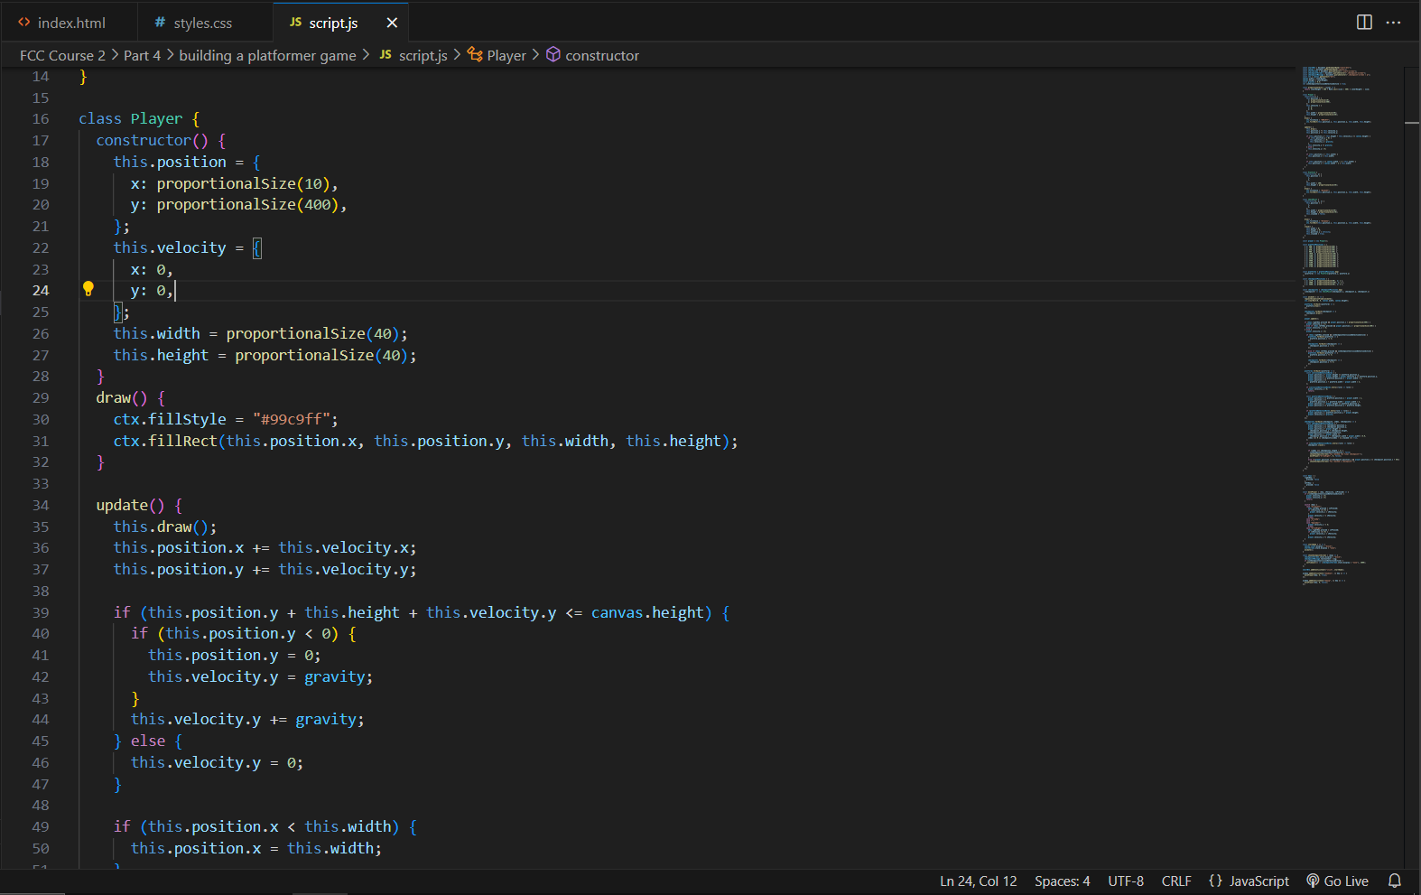The image size is (1421, 895).
Task: Change encoding via UTF-8 indicator
Action: coord(1125,881)
